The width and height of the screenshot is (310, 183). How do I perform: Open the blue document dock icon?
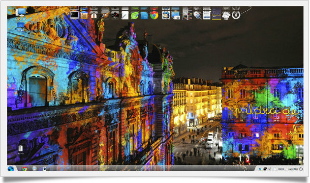[145, 15]
